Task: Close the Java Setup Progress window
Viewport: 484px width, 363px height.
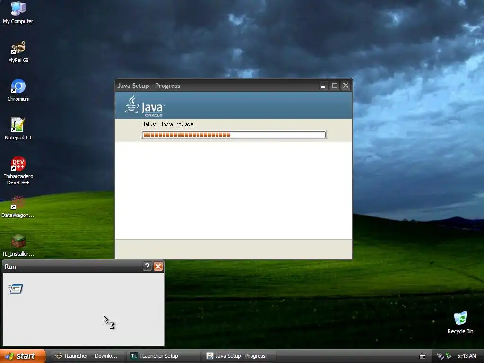Action: [346, 86]
